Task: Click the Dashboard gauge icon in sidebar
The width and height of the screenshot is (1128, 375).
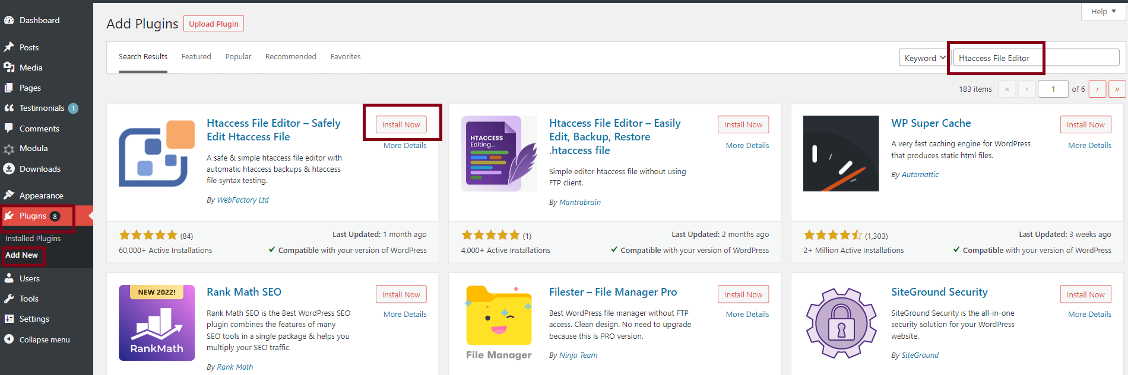Action: pos(9,20)
